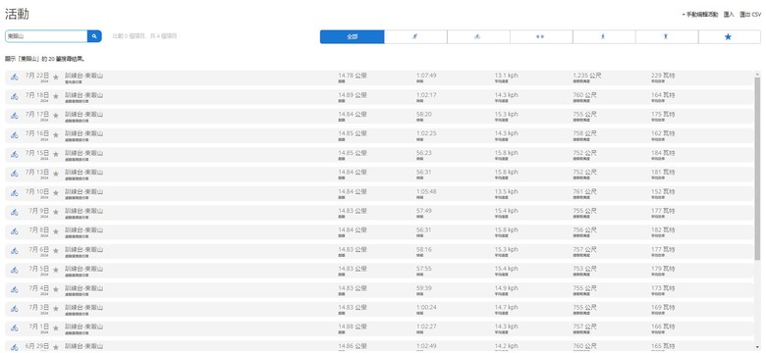The image size is (766, 353).
Task: Click the 匯入 import link
Action: [729, 15]
